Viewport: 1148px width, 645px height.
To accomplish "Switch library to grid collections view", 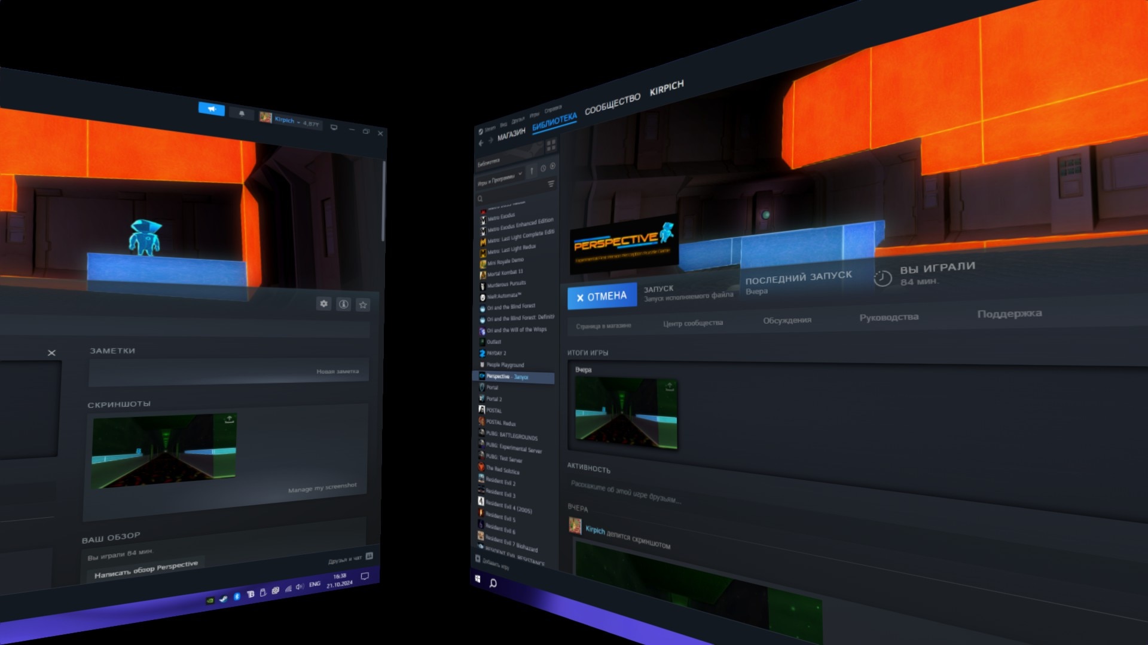I will (x=551, y=145).
